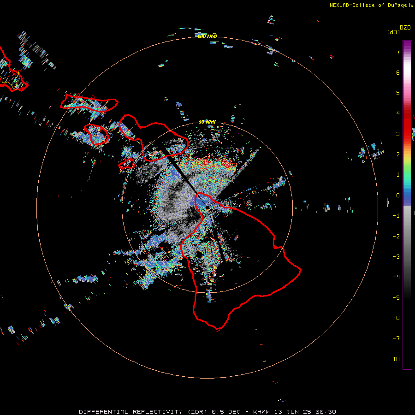The image size is (415, 415).
Task: Click the -2 value on the color scale
Action: (x=396, y=237)
